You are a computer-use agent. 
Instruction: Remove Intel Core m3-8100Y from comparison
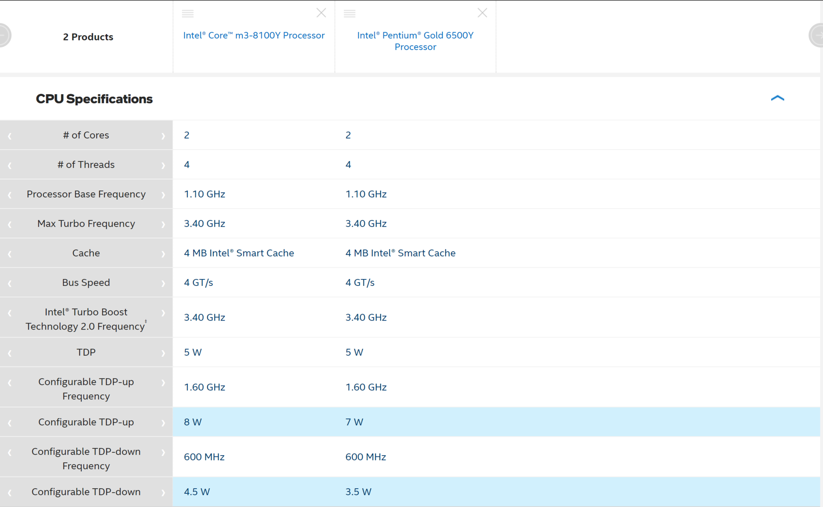(321, 13)
